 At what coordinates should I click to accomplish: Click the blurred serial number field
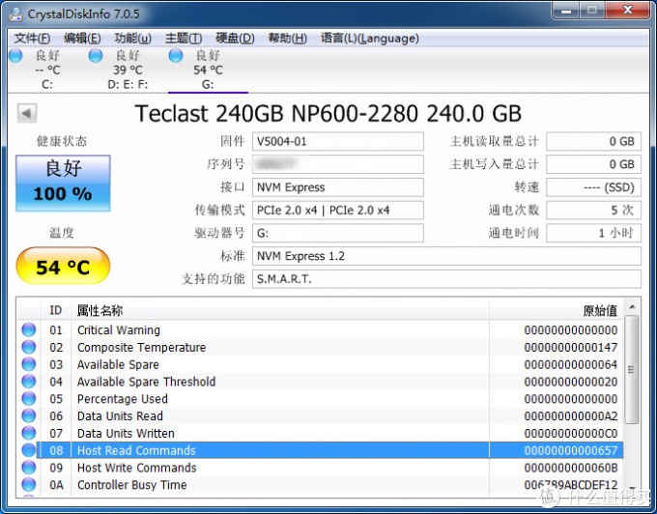click(338, 164)
